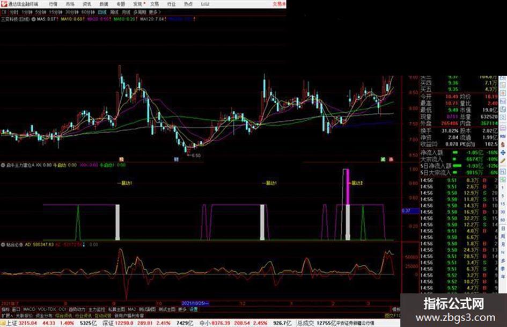This screenshot has height=327, width=507.
Task: Open the 发现 menu
Action: [138, 4]
